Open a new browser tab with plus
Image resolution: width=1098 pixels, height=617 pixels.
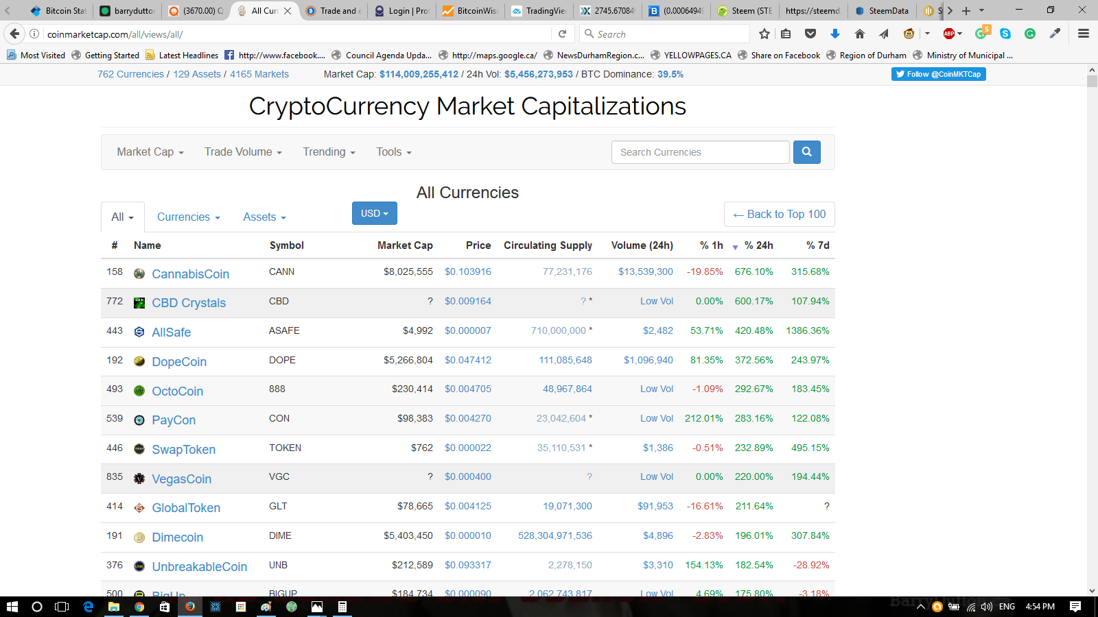tap(966, 10)
